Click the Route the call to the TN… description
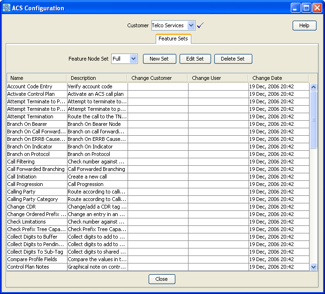Screen dimensions: 325x294 coord(97,116)
